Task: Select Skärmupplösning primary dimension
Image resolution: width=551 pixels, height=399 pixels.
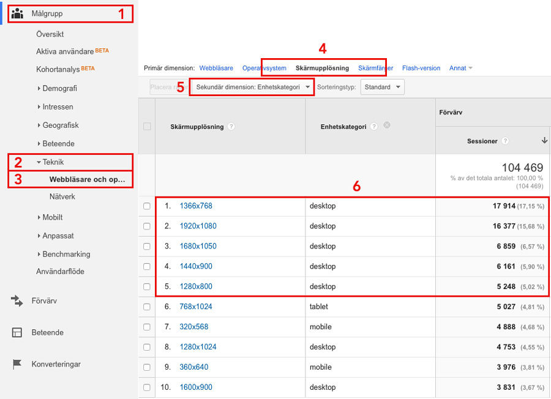Action: [322, 68]
